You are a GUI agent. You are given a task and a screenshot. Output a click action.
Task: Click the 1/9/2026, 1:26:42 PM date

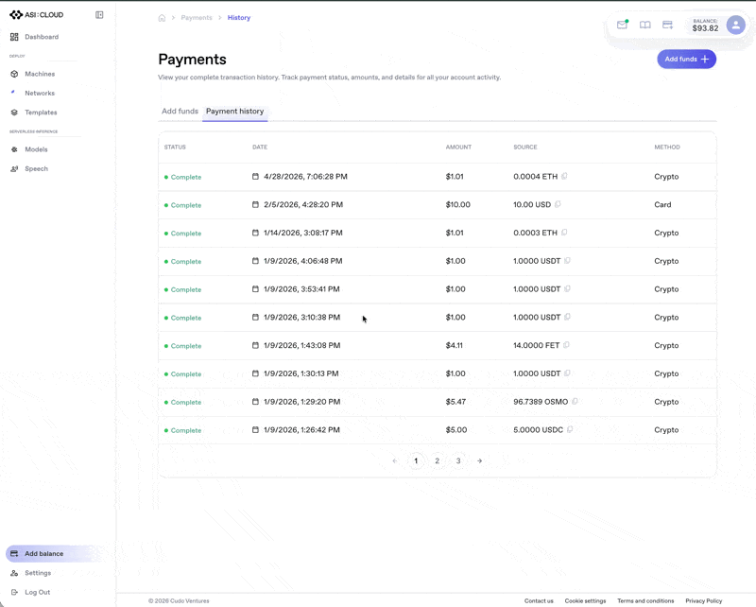click(x=301, y=429)
